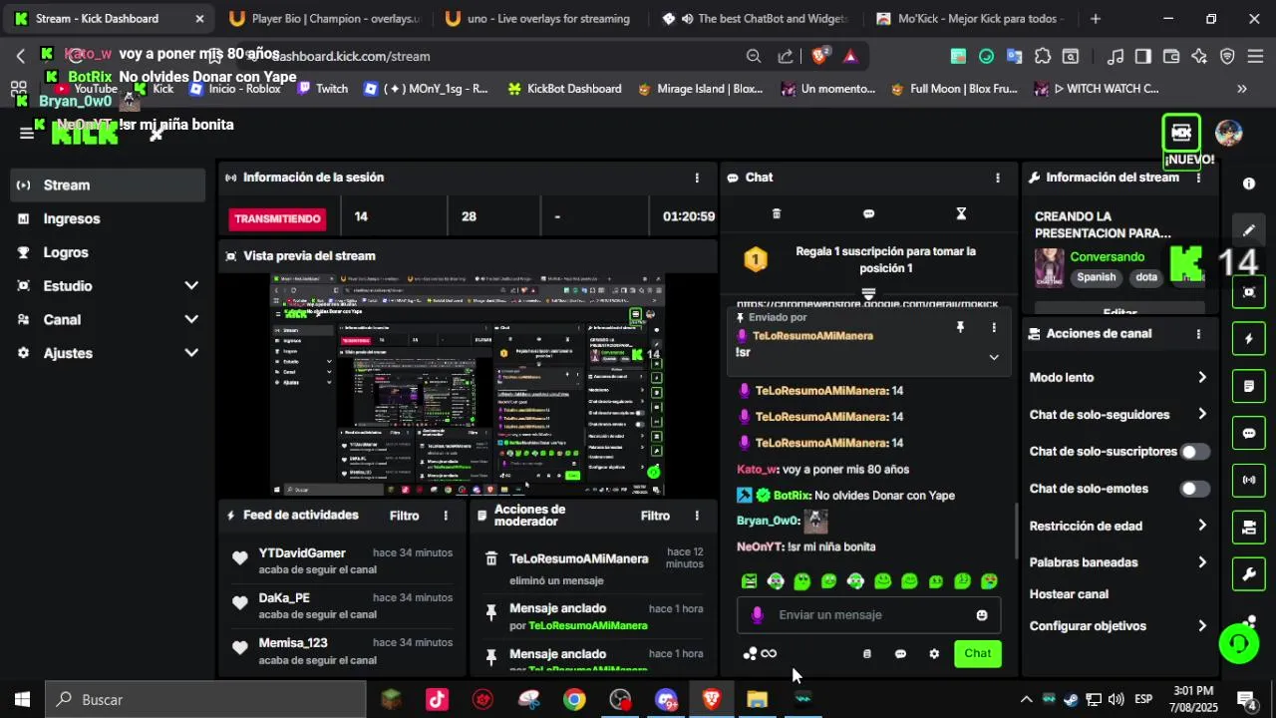Open the note page icon in the right sidebar
This screenshot has width=1276, height=718.
click(1249, 386)
